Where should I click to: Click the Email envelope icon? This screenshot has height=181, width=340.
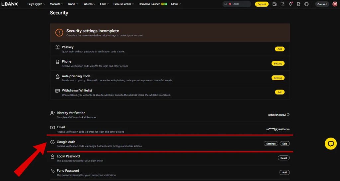[52, 128]
